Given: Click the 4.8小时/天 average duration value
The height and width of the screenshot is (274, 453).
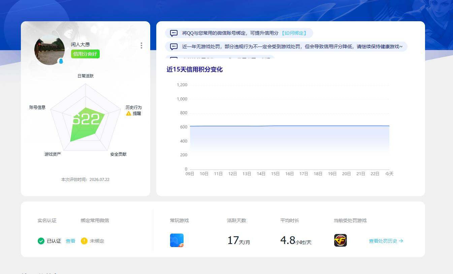Looking at the screenshot, I should (296, 241).
